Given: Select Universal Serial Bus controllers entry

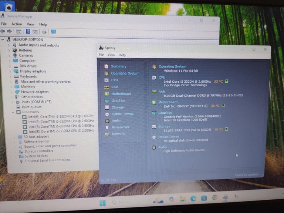Looking at the screenshot, I should 48,160.
